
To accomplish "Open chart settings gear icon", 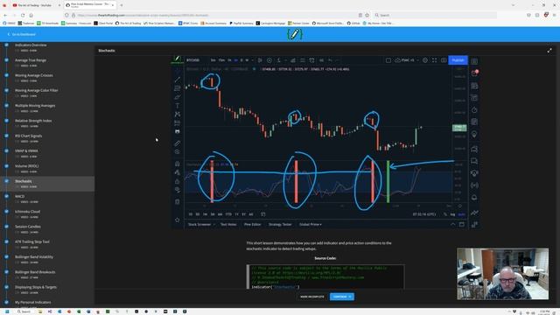I will (425, 60).
